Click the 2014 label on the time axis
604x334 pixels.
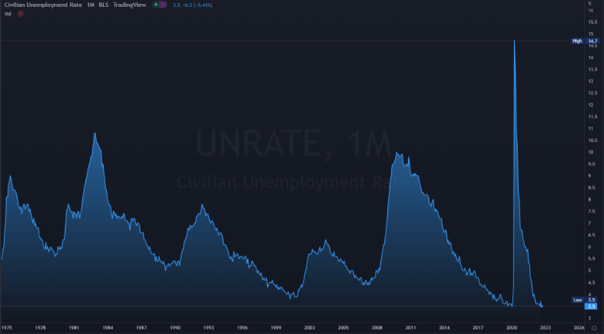[444, 328]
